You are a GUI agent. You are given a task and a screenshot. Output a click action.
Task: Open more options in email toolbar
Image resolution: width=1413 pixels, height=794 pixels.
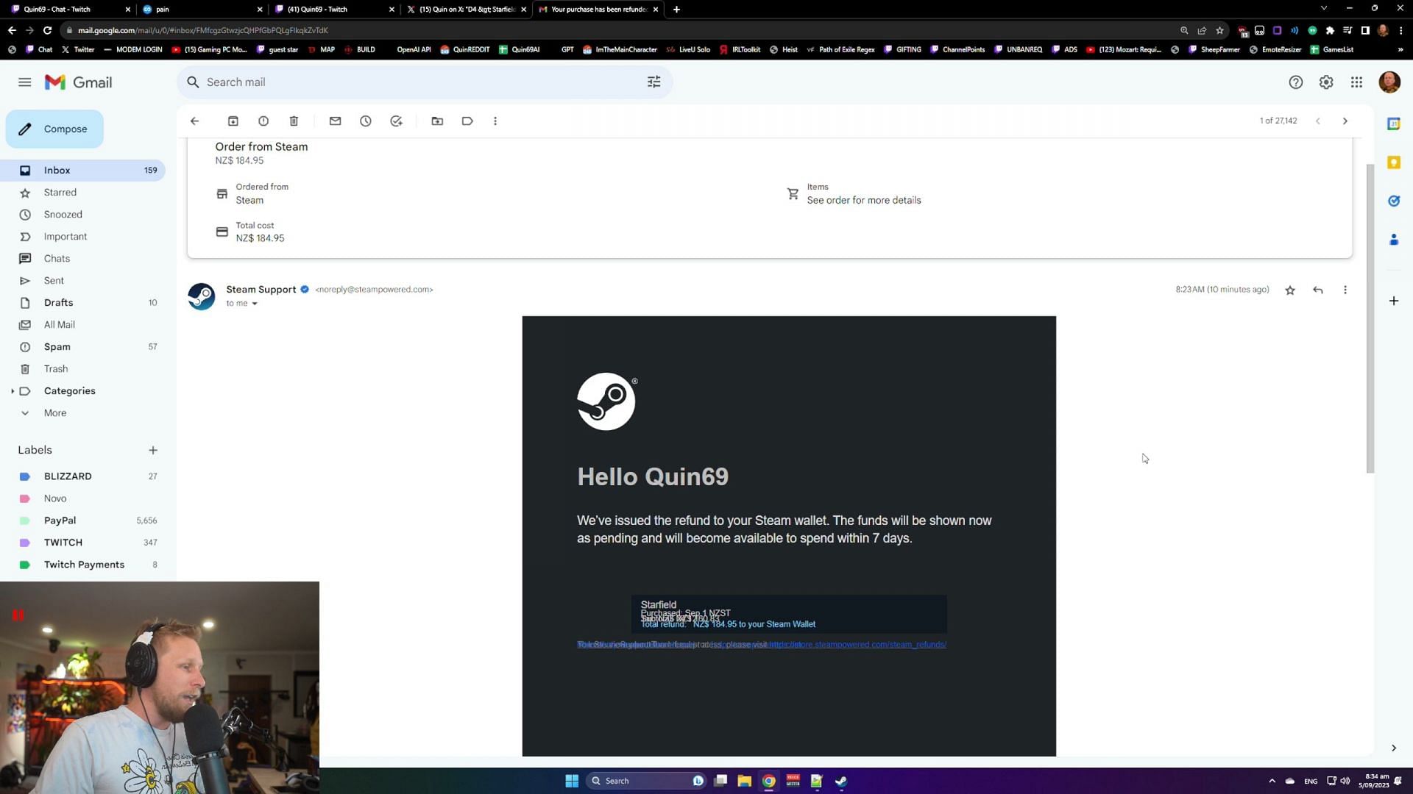click(495, 121)
